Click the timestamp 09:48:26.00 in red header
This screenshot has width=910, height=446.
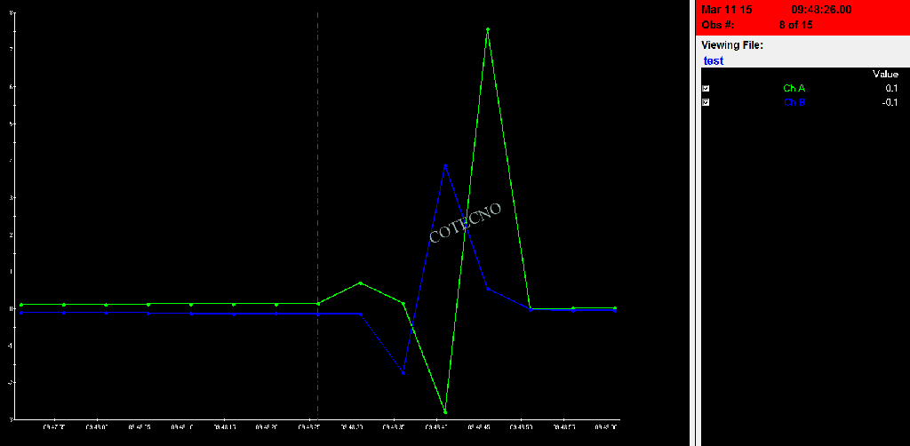point(821,10)
